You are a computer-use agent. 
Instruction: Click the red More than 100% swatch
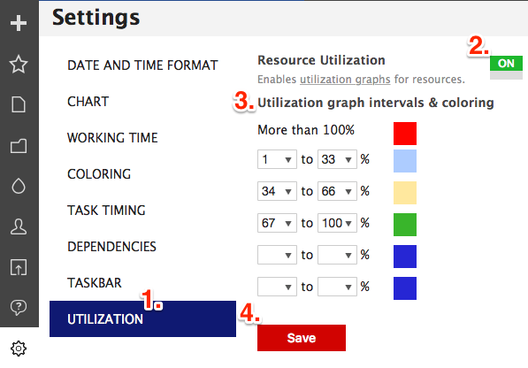click(x=405, y=134)
